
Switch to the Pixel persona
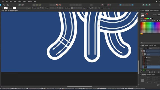coord(4,5)
